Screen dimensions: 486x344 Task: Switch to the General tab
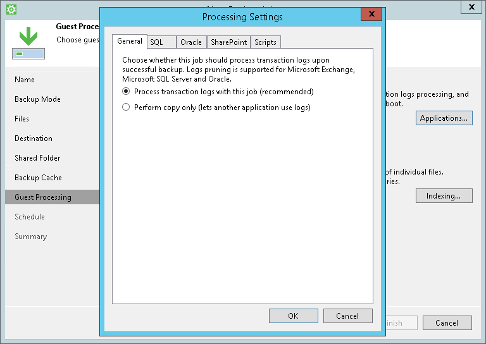(130, 41)
